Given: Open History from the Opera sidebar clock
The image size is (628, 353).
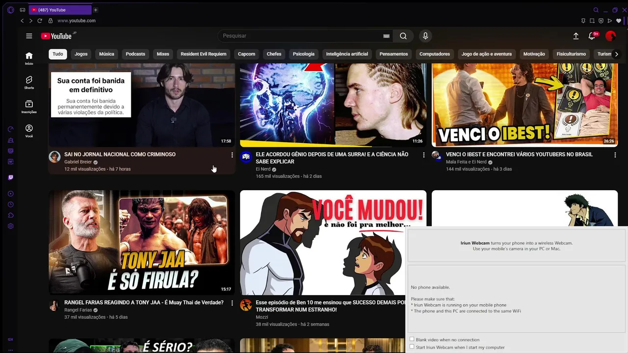Looking at the screenshot, I should pyautogui.click(x=11, y=204).
